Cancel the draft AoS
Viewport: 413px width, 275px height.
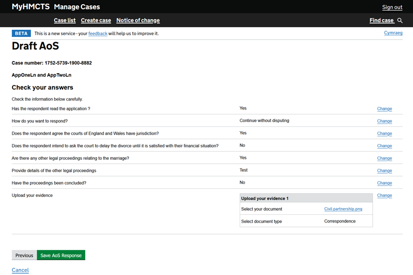point(20,270)
